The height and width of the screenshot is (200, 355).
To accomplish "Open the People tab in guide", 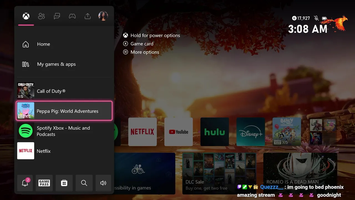I will (x=41, y=16).
